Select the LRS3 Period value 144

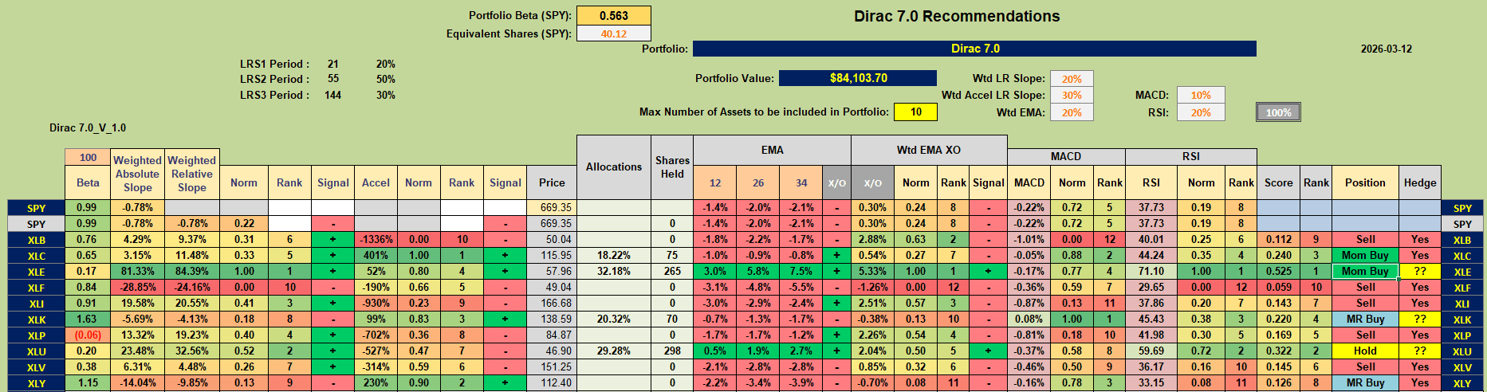tap(333, 95)
